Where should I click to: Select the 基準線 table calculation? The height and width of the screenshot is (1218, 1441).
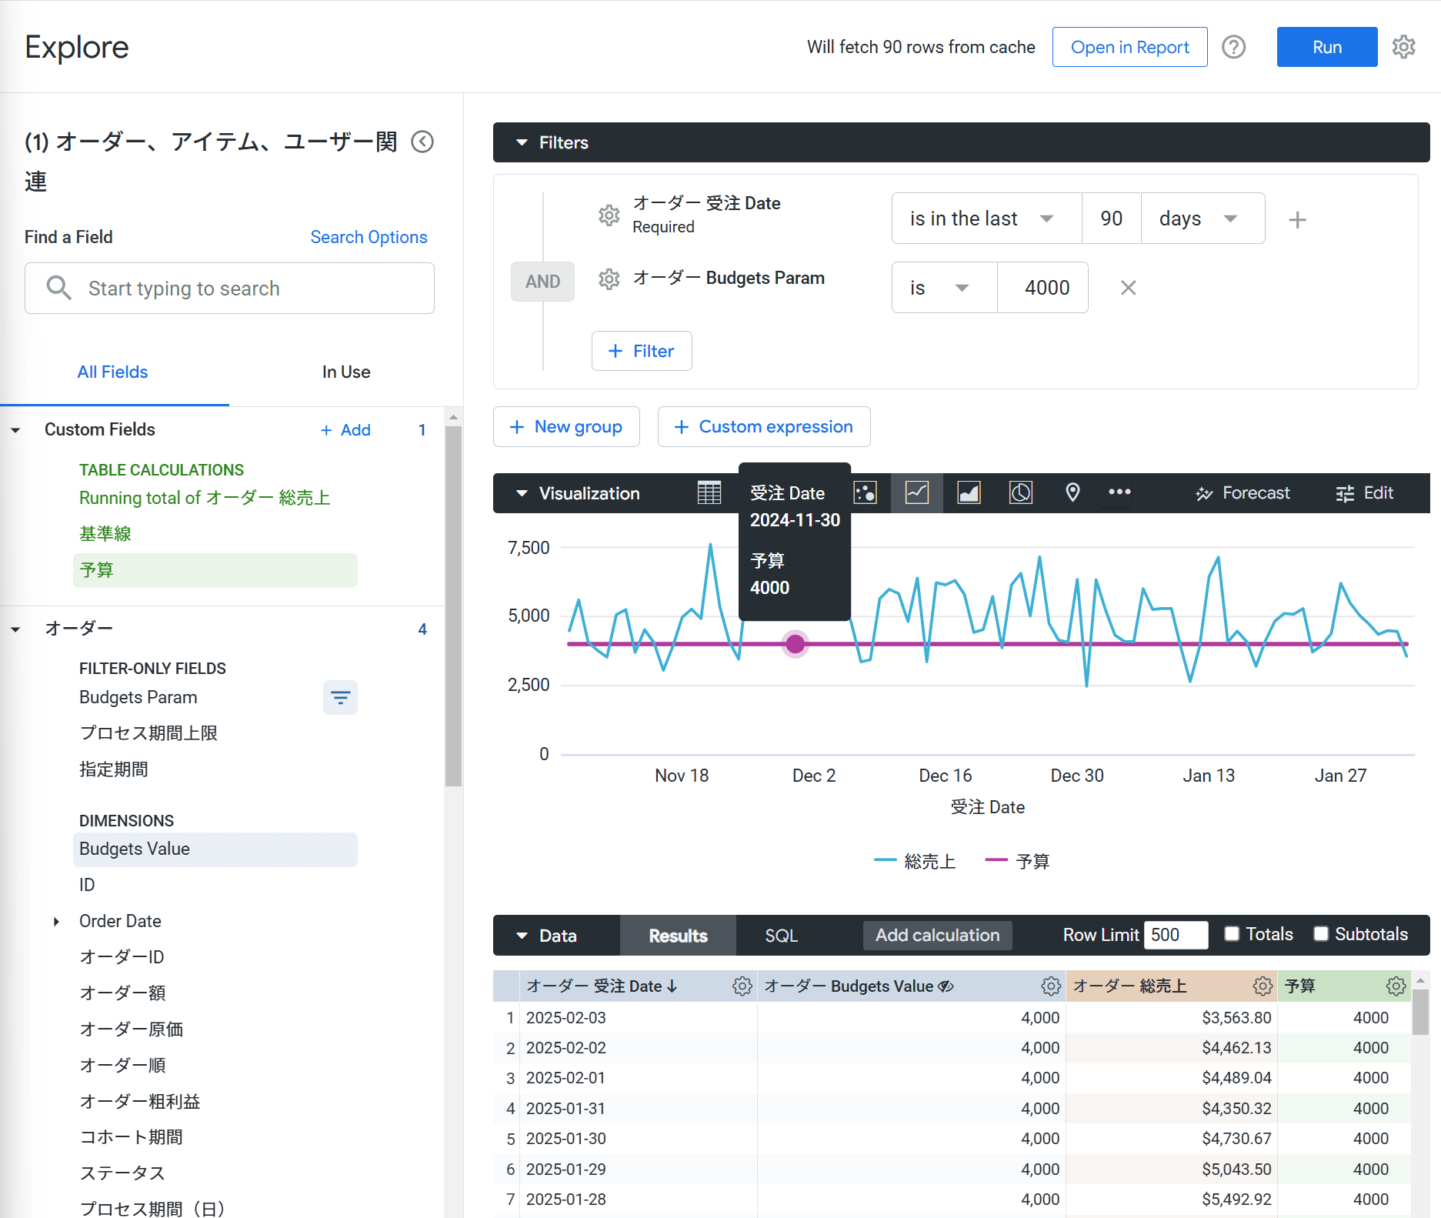point(105,534)
